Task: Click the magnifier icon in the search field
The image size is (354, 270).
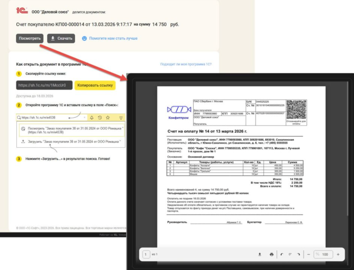Action: coord(19,117)
